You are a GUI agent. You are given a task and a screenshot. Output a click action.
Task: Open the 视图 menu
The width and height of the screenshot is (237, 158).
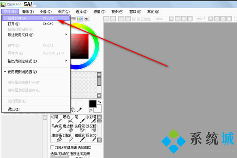point(117,11)
